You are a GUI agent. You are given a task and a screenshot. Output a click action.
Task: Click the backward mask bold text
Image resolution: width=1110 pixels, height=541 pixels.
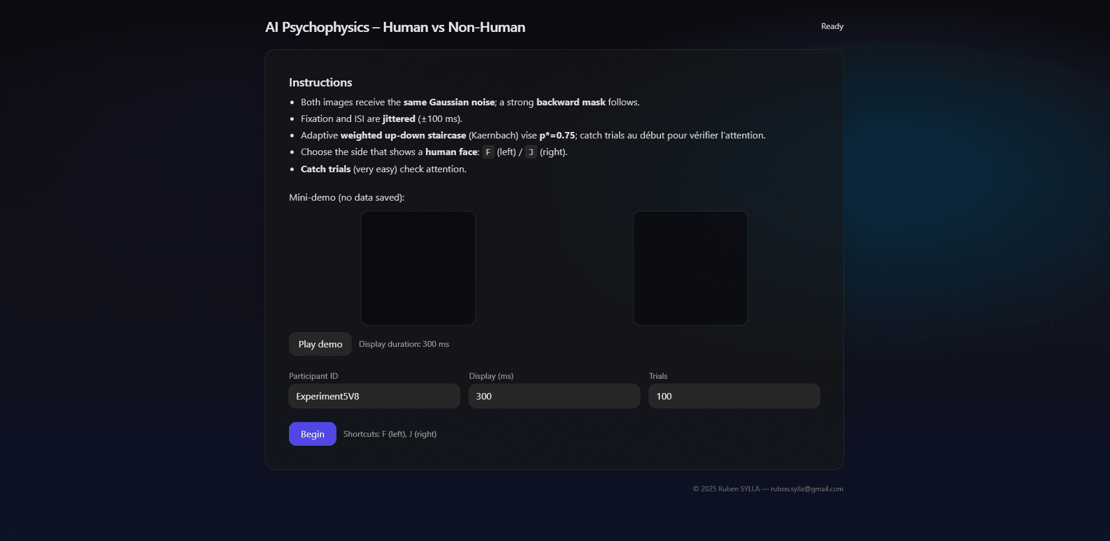pyautogui.click(x=570, y=102)
